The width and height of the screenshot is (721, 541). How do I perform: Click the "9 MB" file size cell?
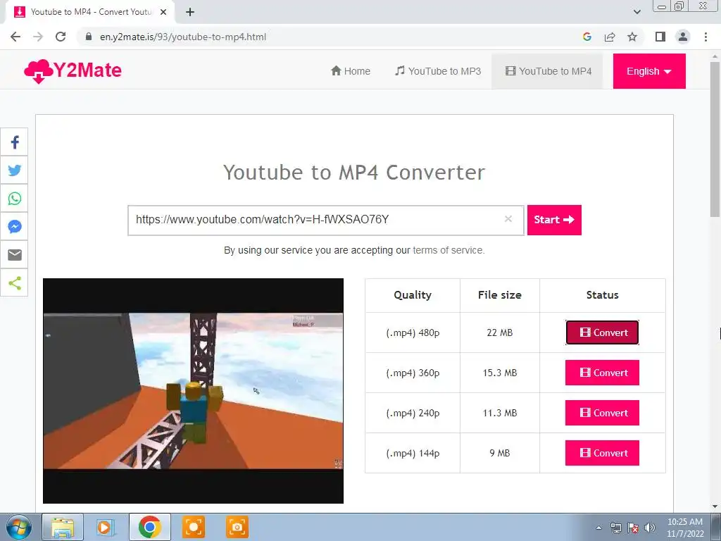point(500,453)
